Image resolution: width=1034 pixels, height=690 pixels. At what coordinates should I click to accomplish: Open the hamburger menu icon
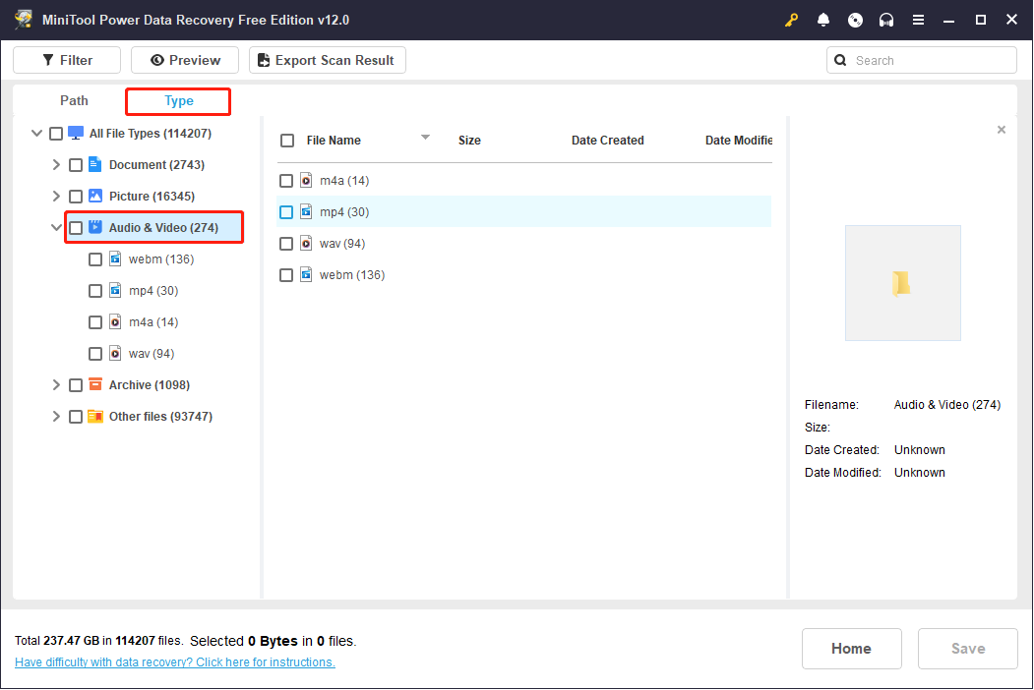tap(918, 20)
